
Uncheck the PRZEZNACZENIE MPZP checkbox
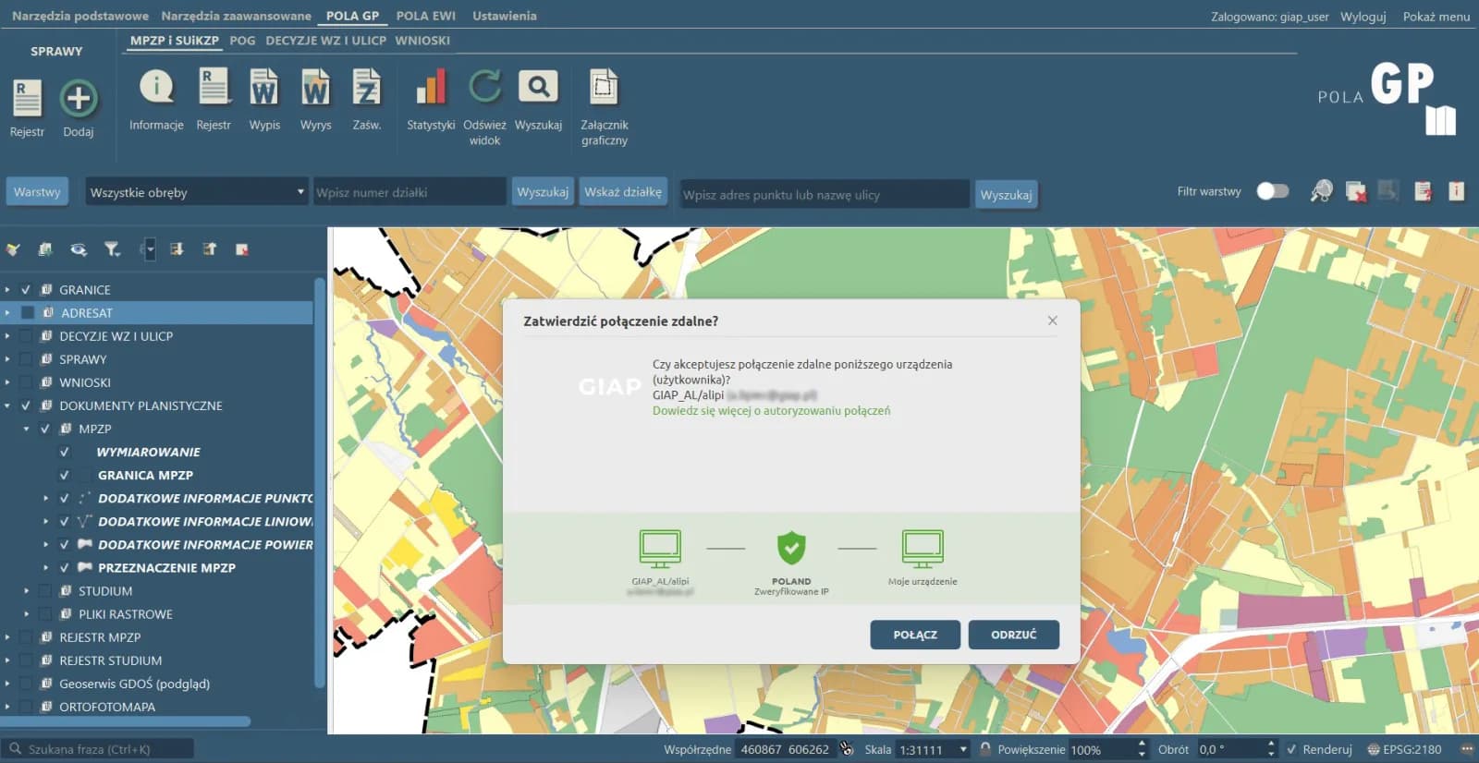[64, 567]
